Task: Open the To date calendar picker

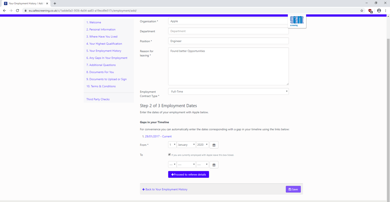Action: pyautogui.click(x=214, y=165)
